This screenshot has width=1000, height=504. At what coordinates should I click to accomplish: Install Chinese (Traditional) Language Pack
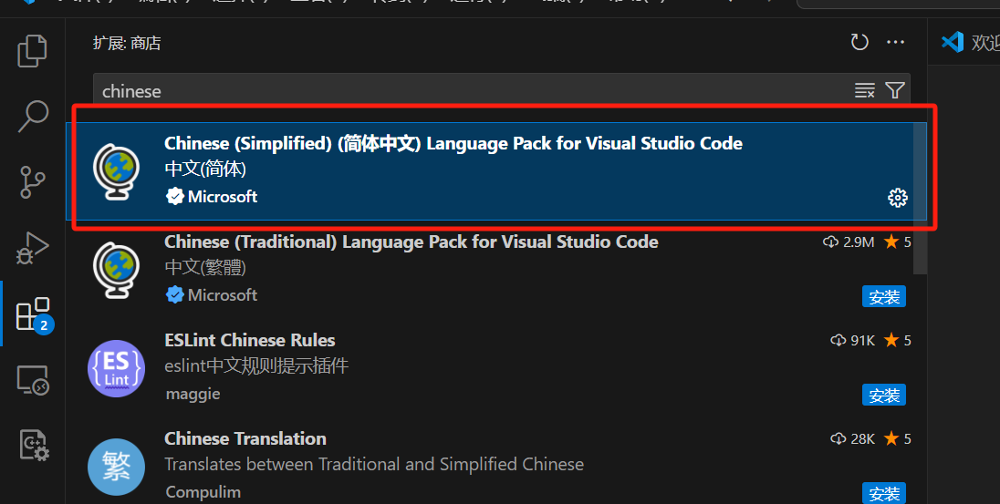pos(884,297)
